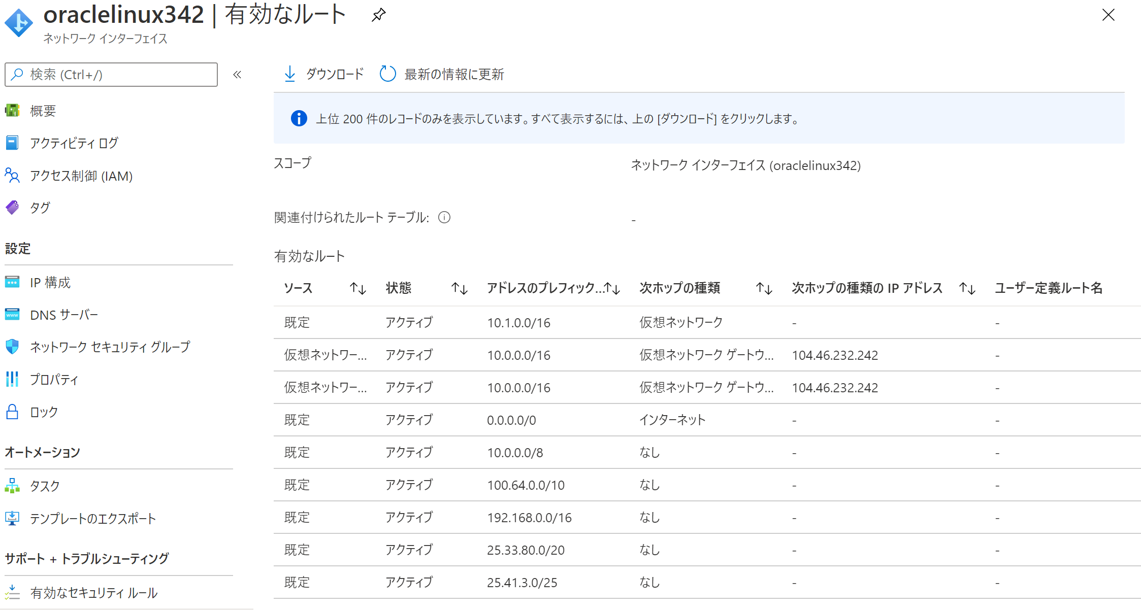Open the アクティビティ ログ view

pos(74,143)
